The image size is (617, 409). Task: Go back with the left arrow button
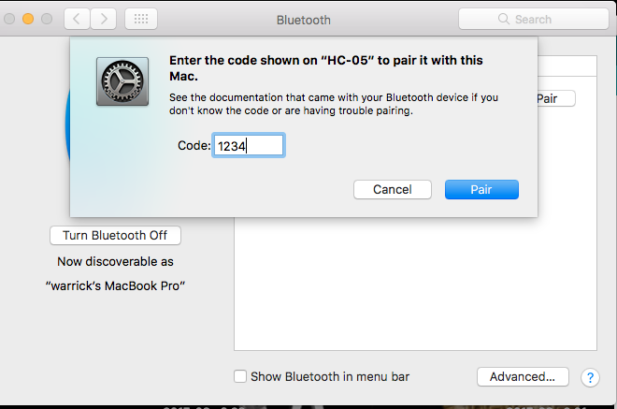click(77, 19)
